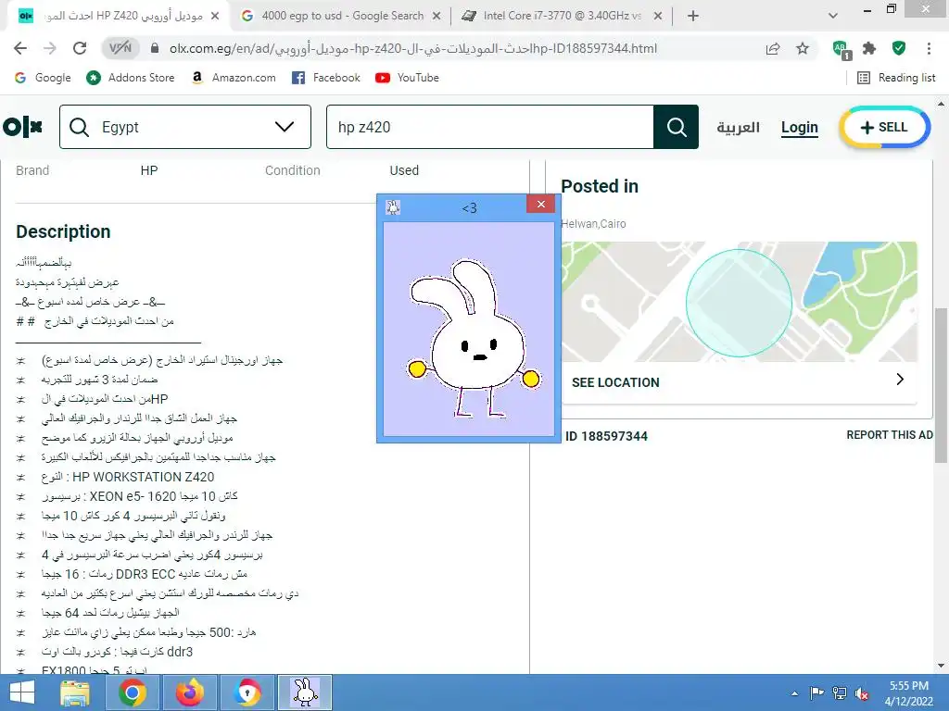
Task: Click the green shield extension icon
Action: 899,48
